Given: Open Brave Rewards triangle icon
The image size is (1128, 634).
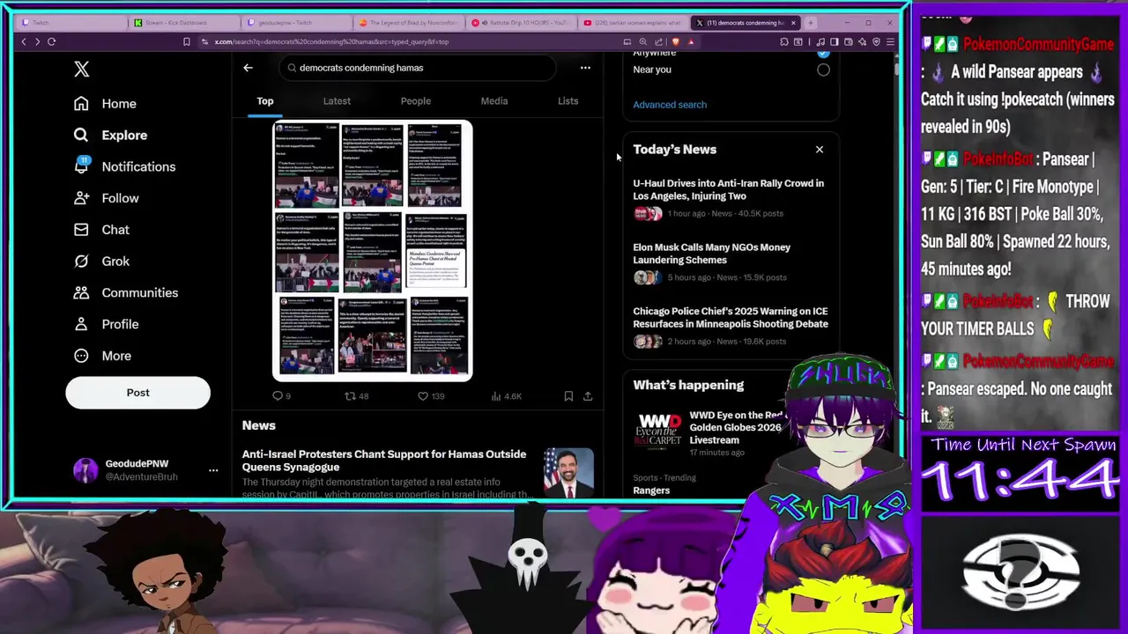Looking at the screenshot, I should pos(691,41).
